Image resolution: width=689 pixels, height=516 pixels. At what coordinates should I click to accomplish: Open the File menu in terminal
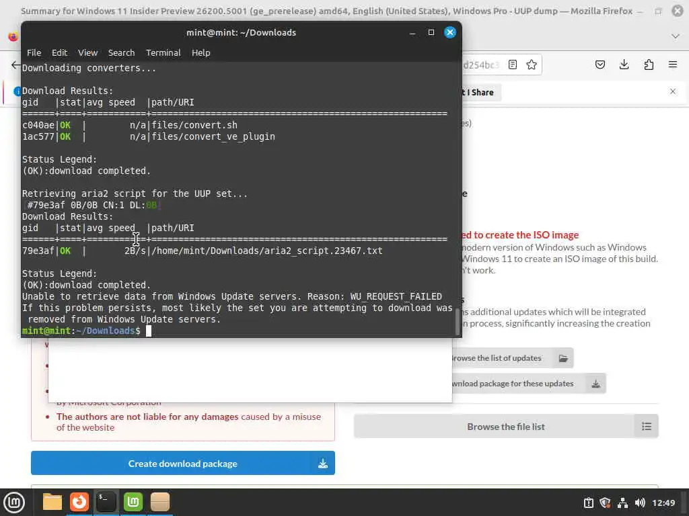coord(34,52)
